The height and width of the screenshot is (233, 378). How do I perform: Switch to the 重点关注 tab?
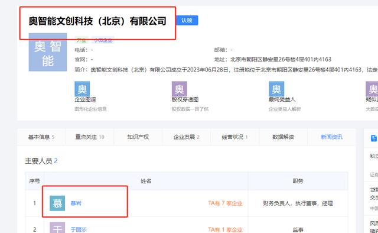[90, 137]
